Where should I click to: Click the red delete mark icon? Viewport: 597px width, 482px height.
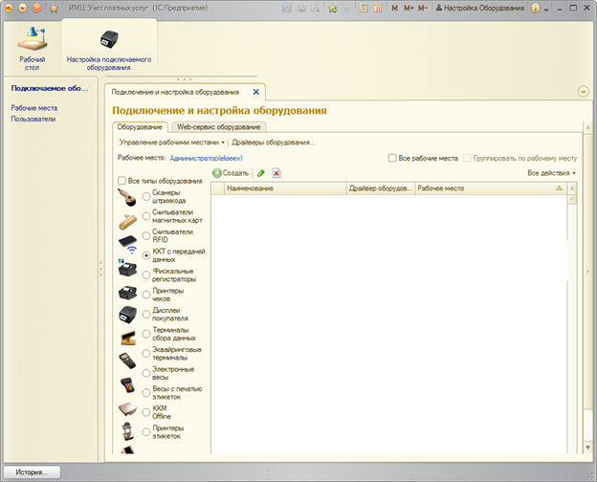(276, 173)
